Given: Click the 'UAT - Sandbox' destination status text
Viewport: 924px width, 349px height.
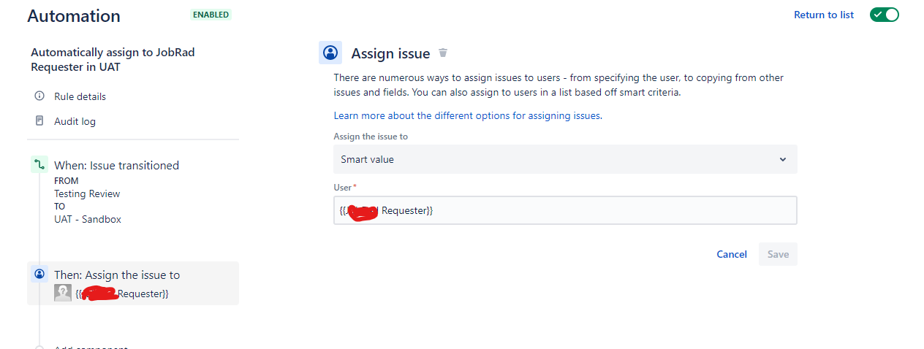Looking at the screenshot, I should pos(88,219).
